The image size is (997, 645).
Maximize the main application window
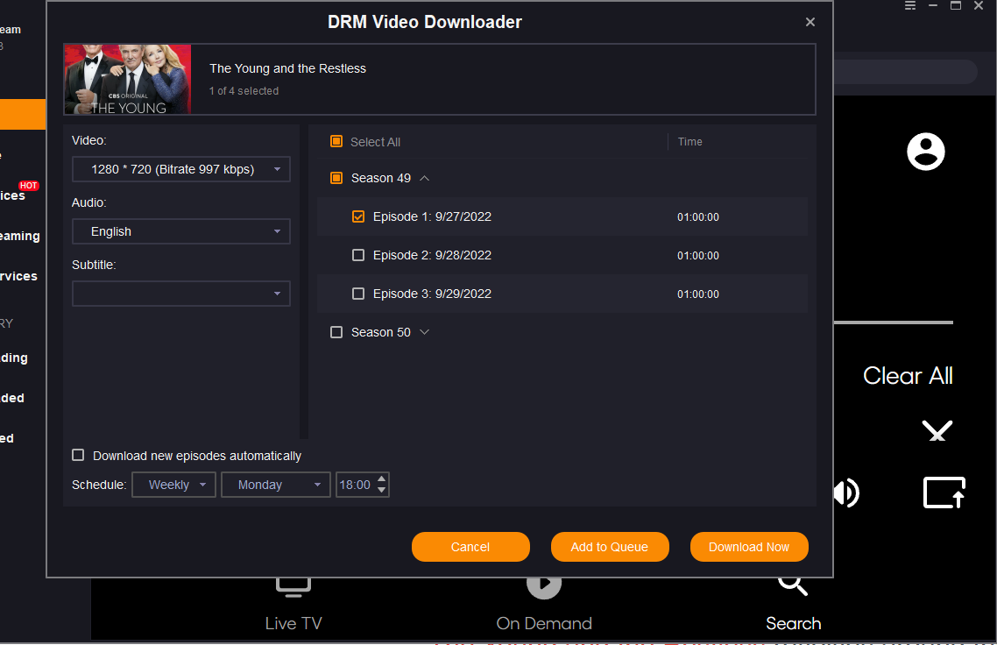point(956,6)
